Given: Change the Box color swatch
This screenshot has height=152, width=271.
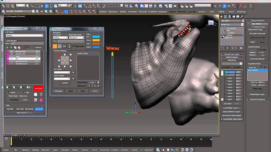Looking at the screenshot, I should (96, 37).
